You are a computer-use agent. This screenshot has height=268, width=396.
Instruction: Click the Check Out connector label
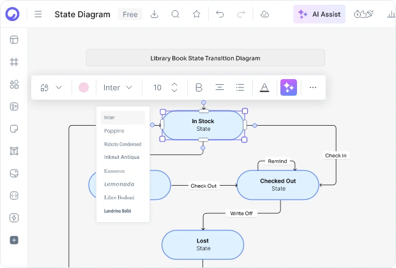[204, 186]
